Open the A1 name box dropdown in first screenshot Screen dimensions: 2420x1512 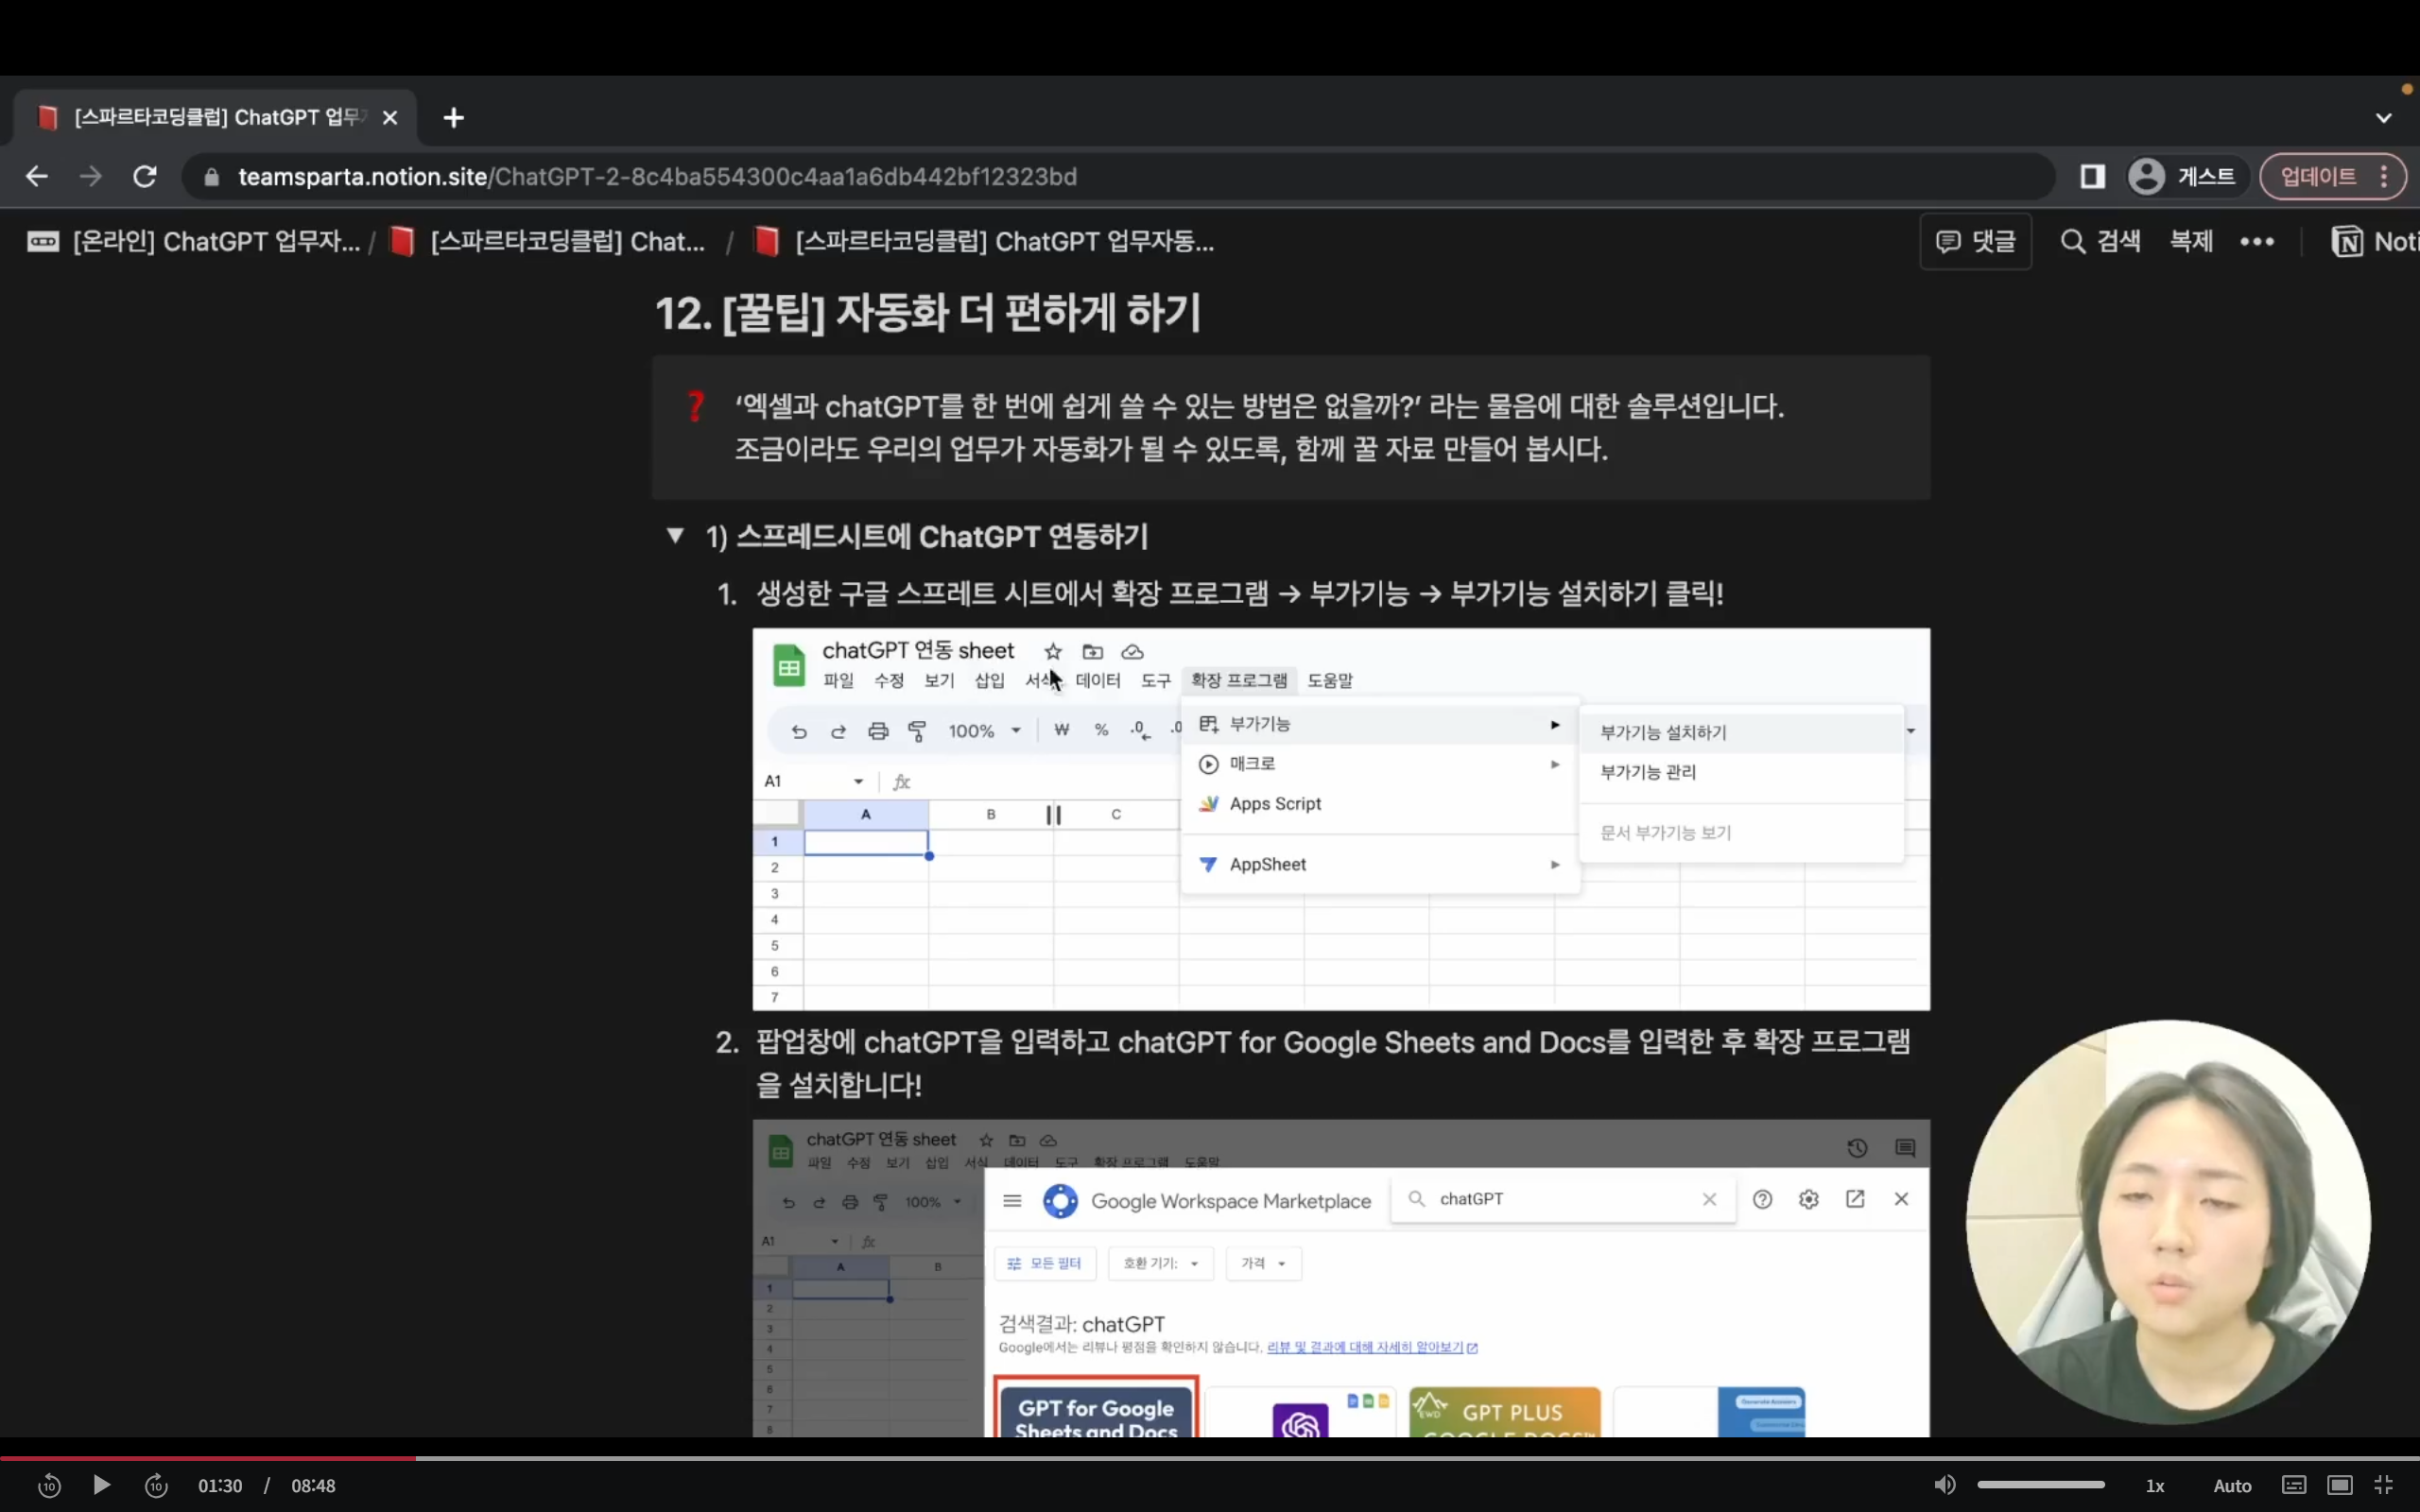858,781
